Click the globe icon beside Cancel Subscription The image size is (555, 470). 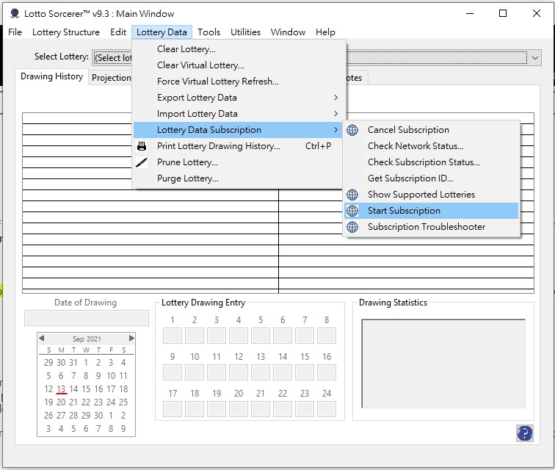352,130
